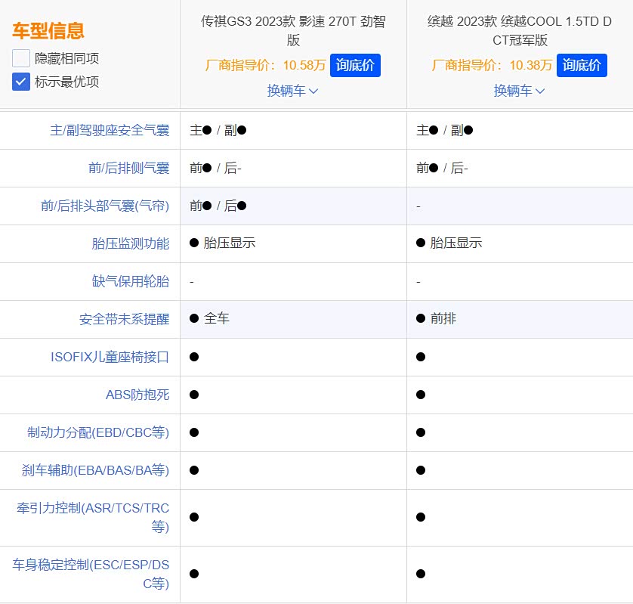
Task: Expand 换辆车 dropdown under 传祺GS3
Action: click(x=292, y=91)
